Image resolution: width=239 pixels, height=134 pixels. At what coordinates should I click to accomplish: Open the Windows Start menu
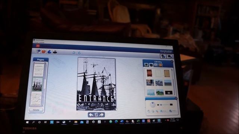pyautogui.click(x=27, y=122)
